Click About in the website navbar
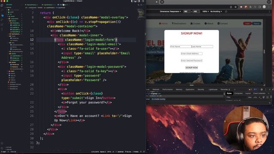The image size is (274, 154). click(208, 24)
